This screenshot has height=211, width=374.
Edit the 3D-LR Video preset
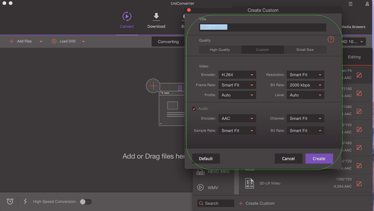point(359,184)
